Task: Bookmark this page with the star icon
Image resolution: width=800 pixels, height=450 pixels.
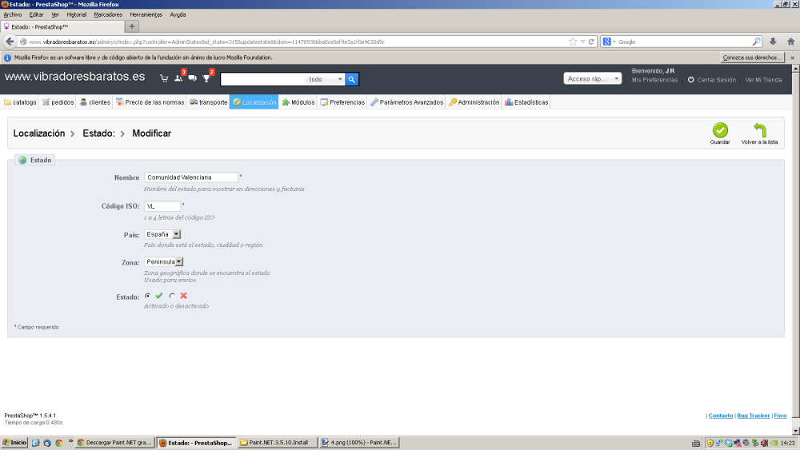Action: (573, 42)
